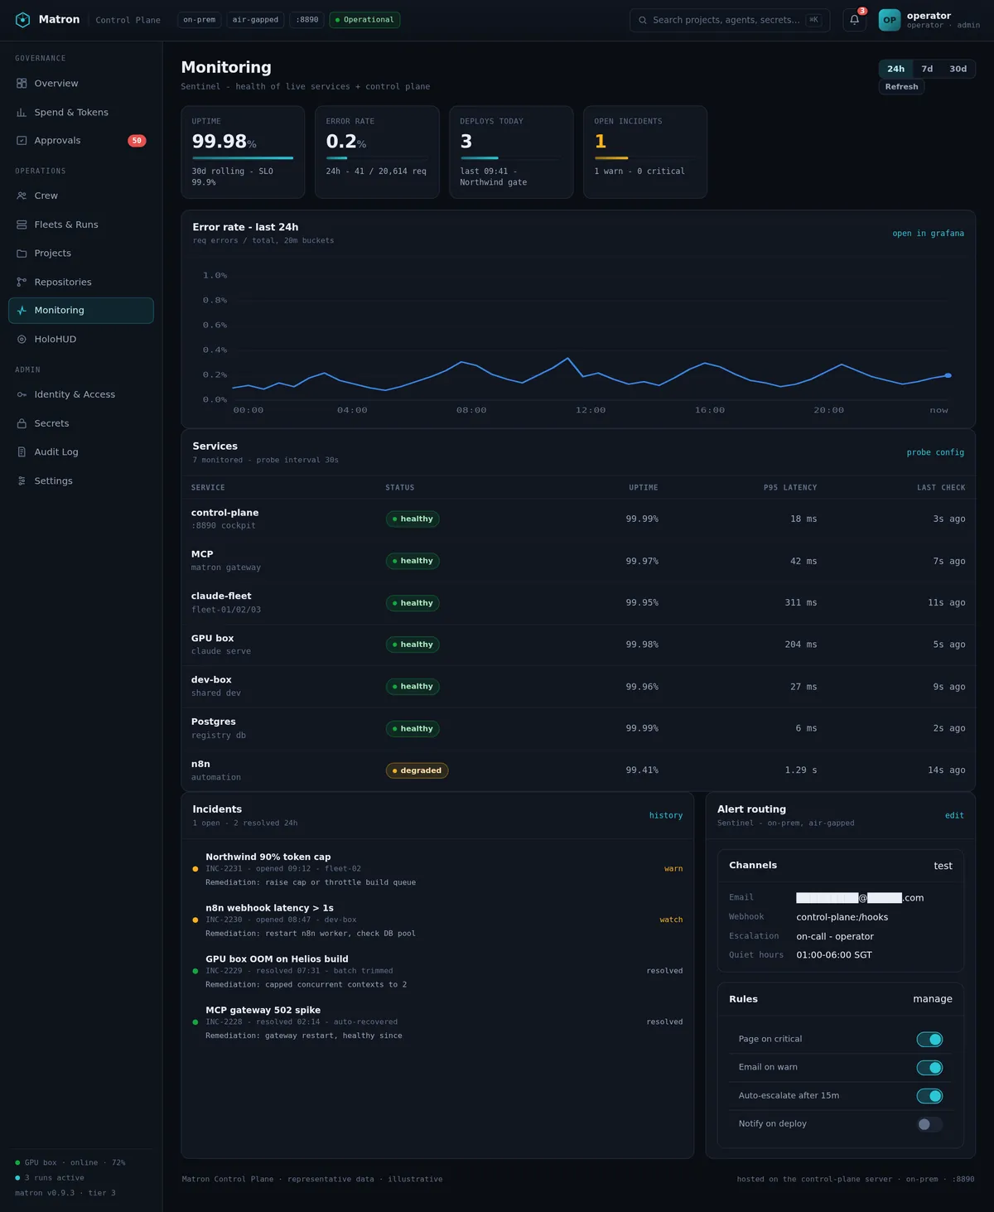
Task: Open the probe config link
Action: (935, 452)
